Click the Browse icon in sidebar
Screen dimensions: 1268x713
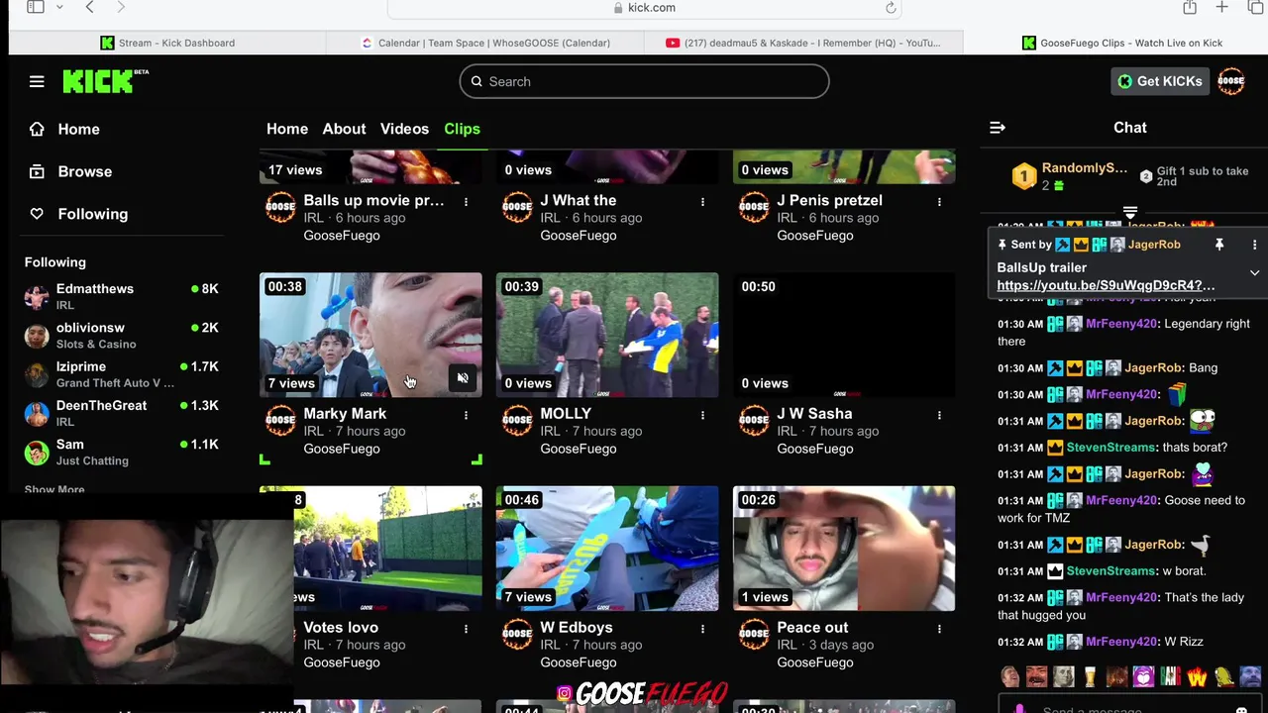point(37,171)
